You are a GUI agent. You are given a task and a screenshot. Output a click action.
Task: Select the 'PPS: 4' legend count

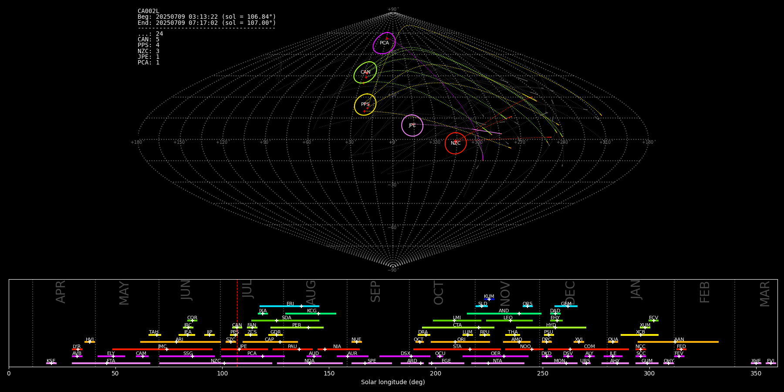149,45
